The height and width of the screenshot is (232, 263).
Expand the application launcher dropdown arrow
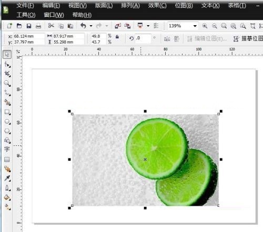tap(148, 26)
